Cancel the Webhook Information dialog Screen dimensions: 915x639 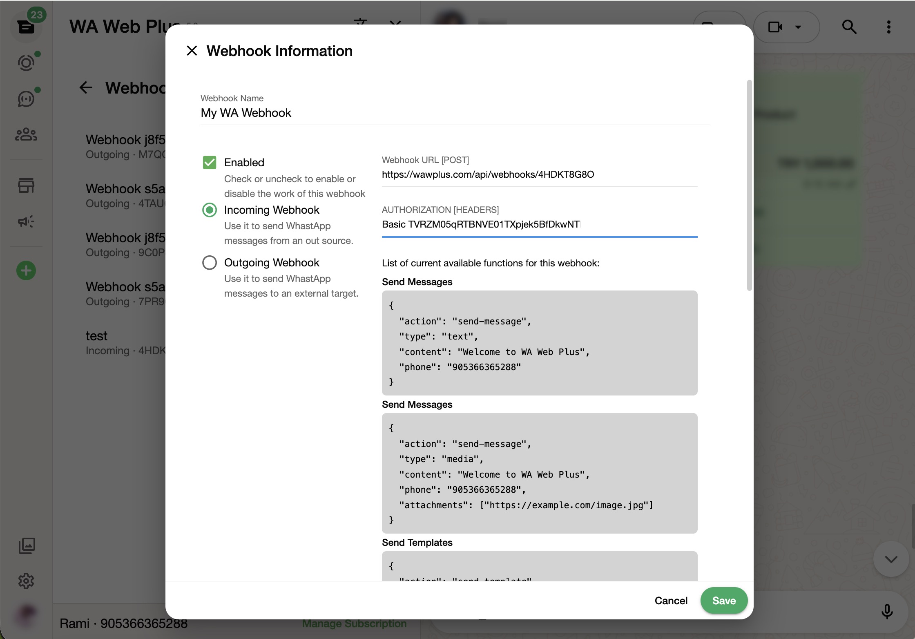pos(671,600)
